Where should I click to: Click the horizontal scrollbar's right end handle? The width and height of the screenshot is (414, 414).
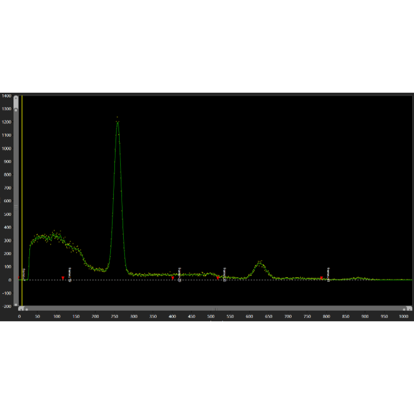coord(409,309)
